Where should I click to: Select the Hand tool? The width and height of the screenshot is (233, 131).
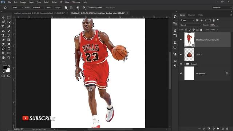coord(3,57)
